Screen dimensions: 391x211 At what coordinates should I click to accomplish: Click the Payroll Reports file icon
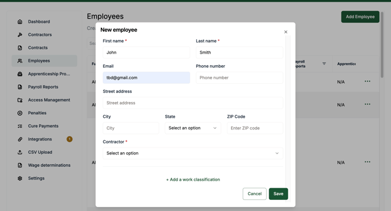point(20,87)
